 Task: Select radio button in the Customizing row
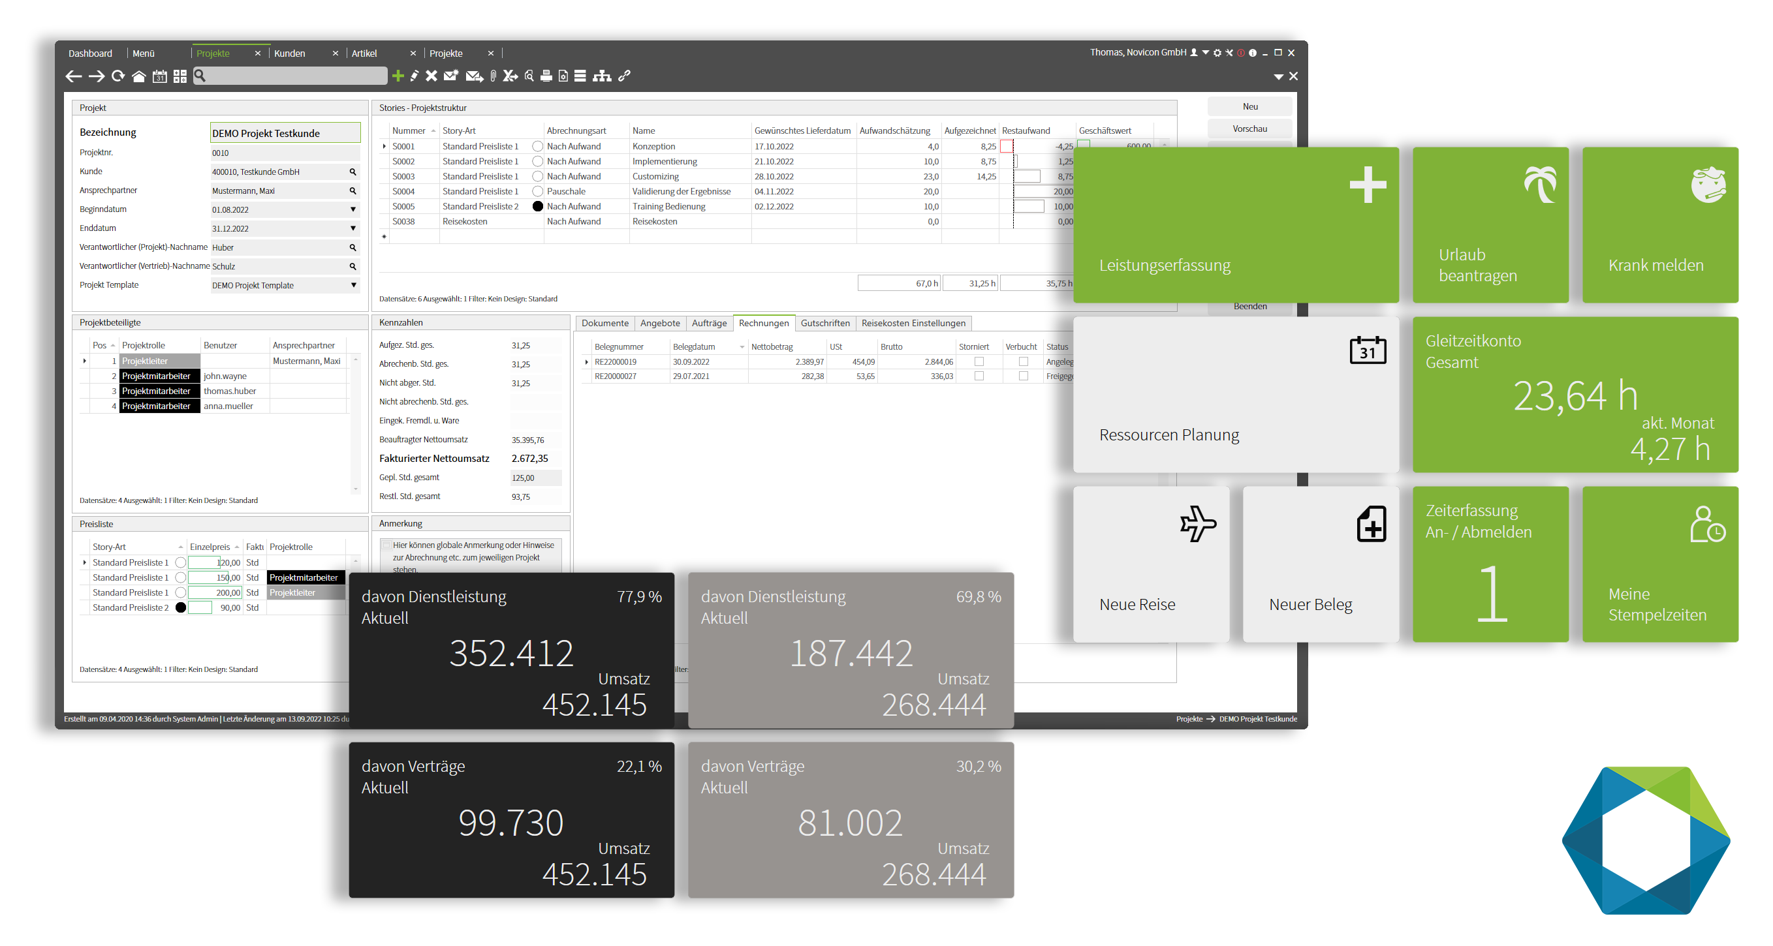(x=537, y=177)
